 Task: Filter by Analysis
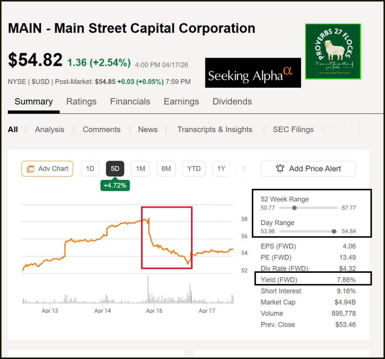click(x=50, y=129)
